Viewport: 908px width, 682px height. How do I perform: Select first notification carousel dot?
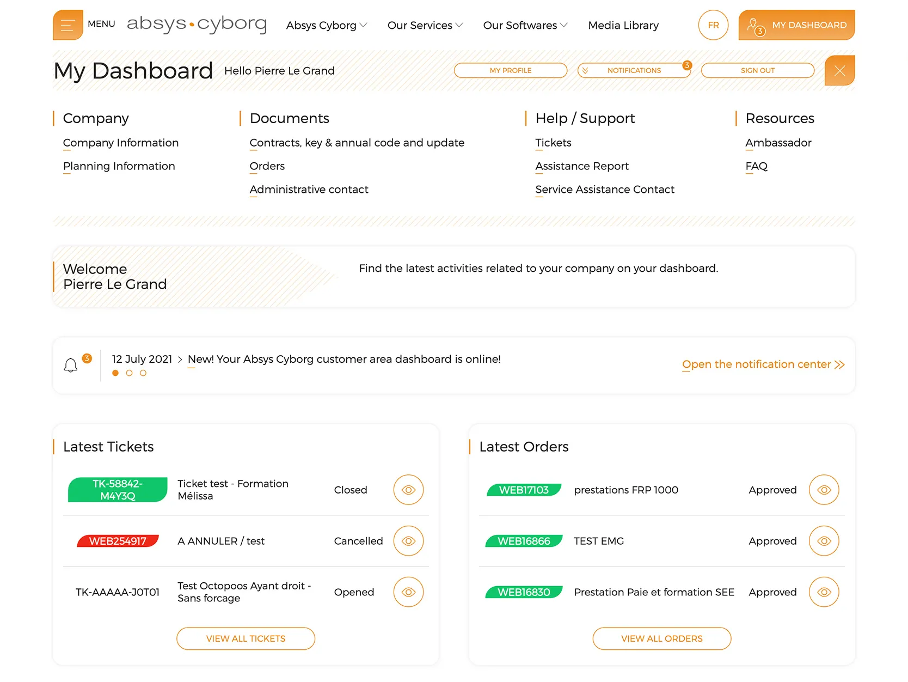point(115,373)
